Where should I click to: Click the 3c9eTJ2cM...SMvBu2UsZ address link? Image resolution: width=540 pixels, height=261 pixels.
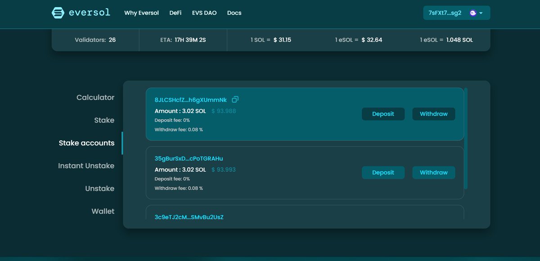pyautogui.click(x=189, y=217)
